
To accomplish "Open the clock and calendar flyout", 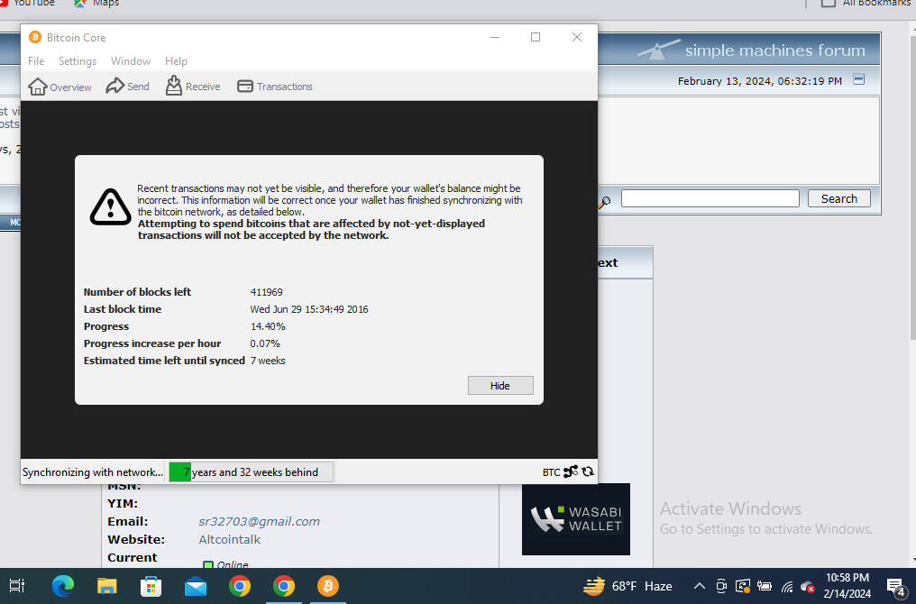I will [847, 586].
